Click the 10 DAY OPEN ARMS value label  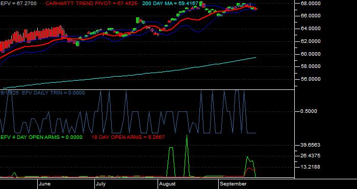[x=128, y=137]
